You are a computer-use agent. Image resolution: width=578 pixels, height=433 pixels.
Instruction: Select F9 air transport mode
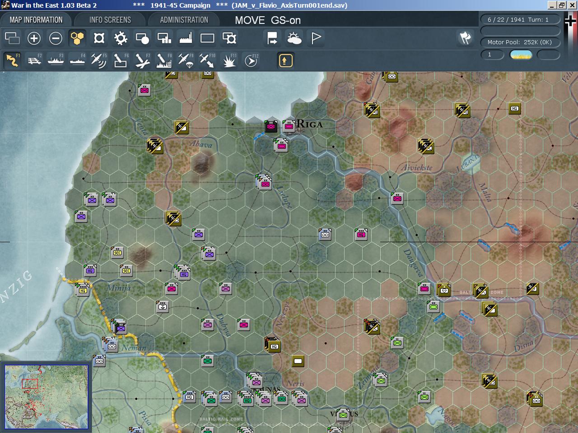coord(186,60)
